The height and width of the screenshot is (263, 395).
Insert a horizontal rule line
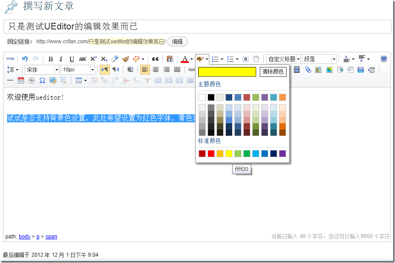click(x=10, y=80)
